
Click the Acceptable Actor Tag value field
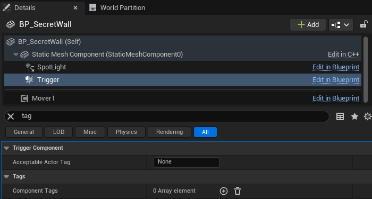[x=186, y=162]
